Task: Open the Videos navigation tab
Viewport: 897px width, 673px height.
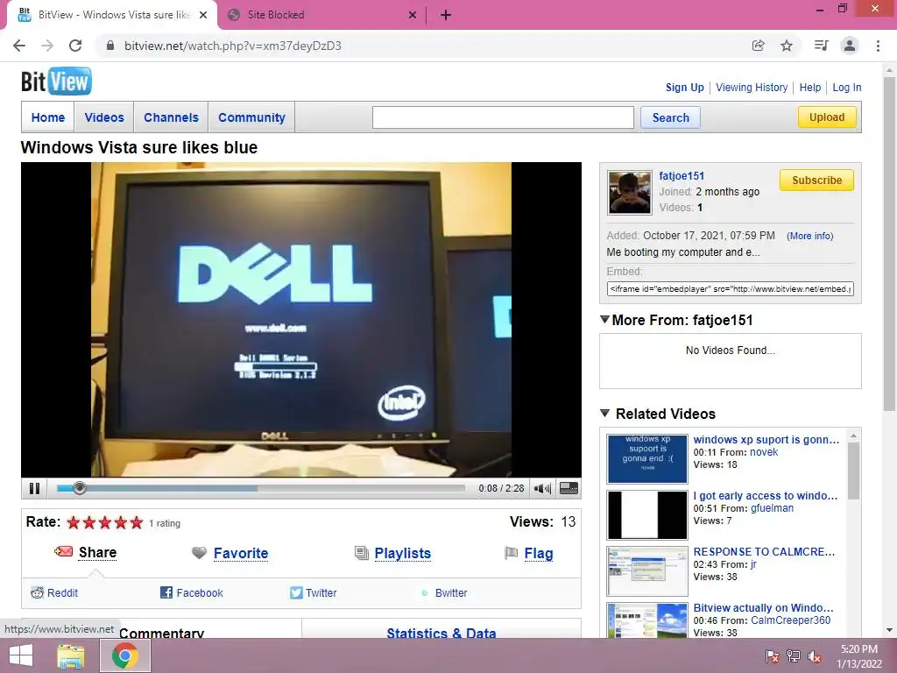Action: click(104, 117)
